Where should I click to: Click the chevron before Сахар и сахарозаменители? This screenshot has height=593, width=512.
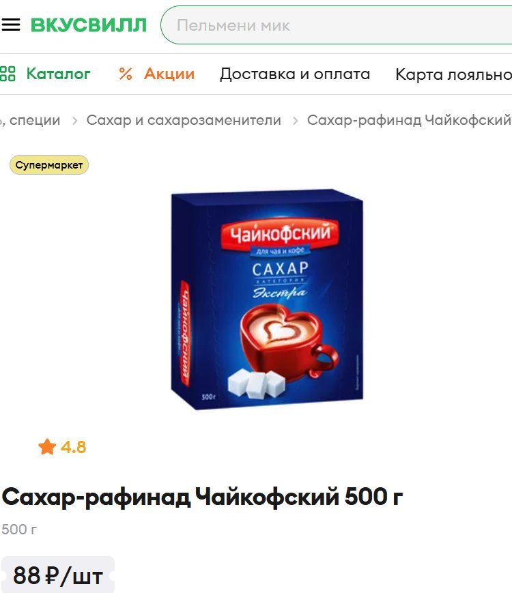tap(75, 121)
